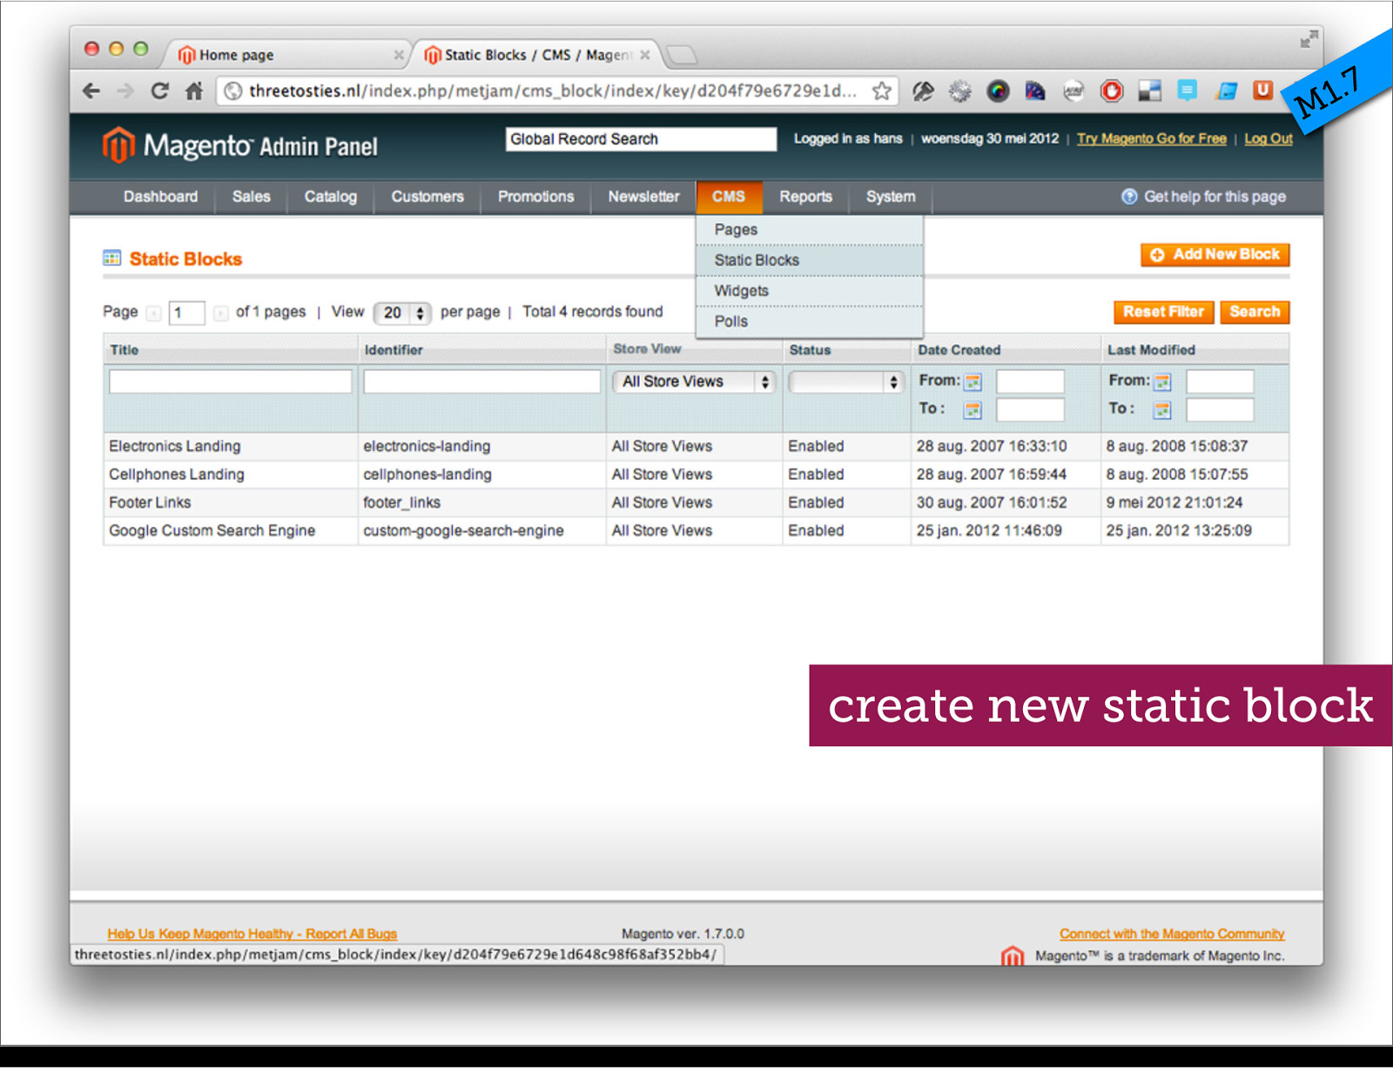Select Widgets from the CMS dropdown
This screenshot has height=1073, width=1393.
[810, 291]
